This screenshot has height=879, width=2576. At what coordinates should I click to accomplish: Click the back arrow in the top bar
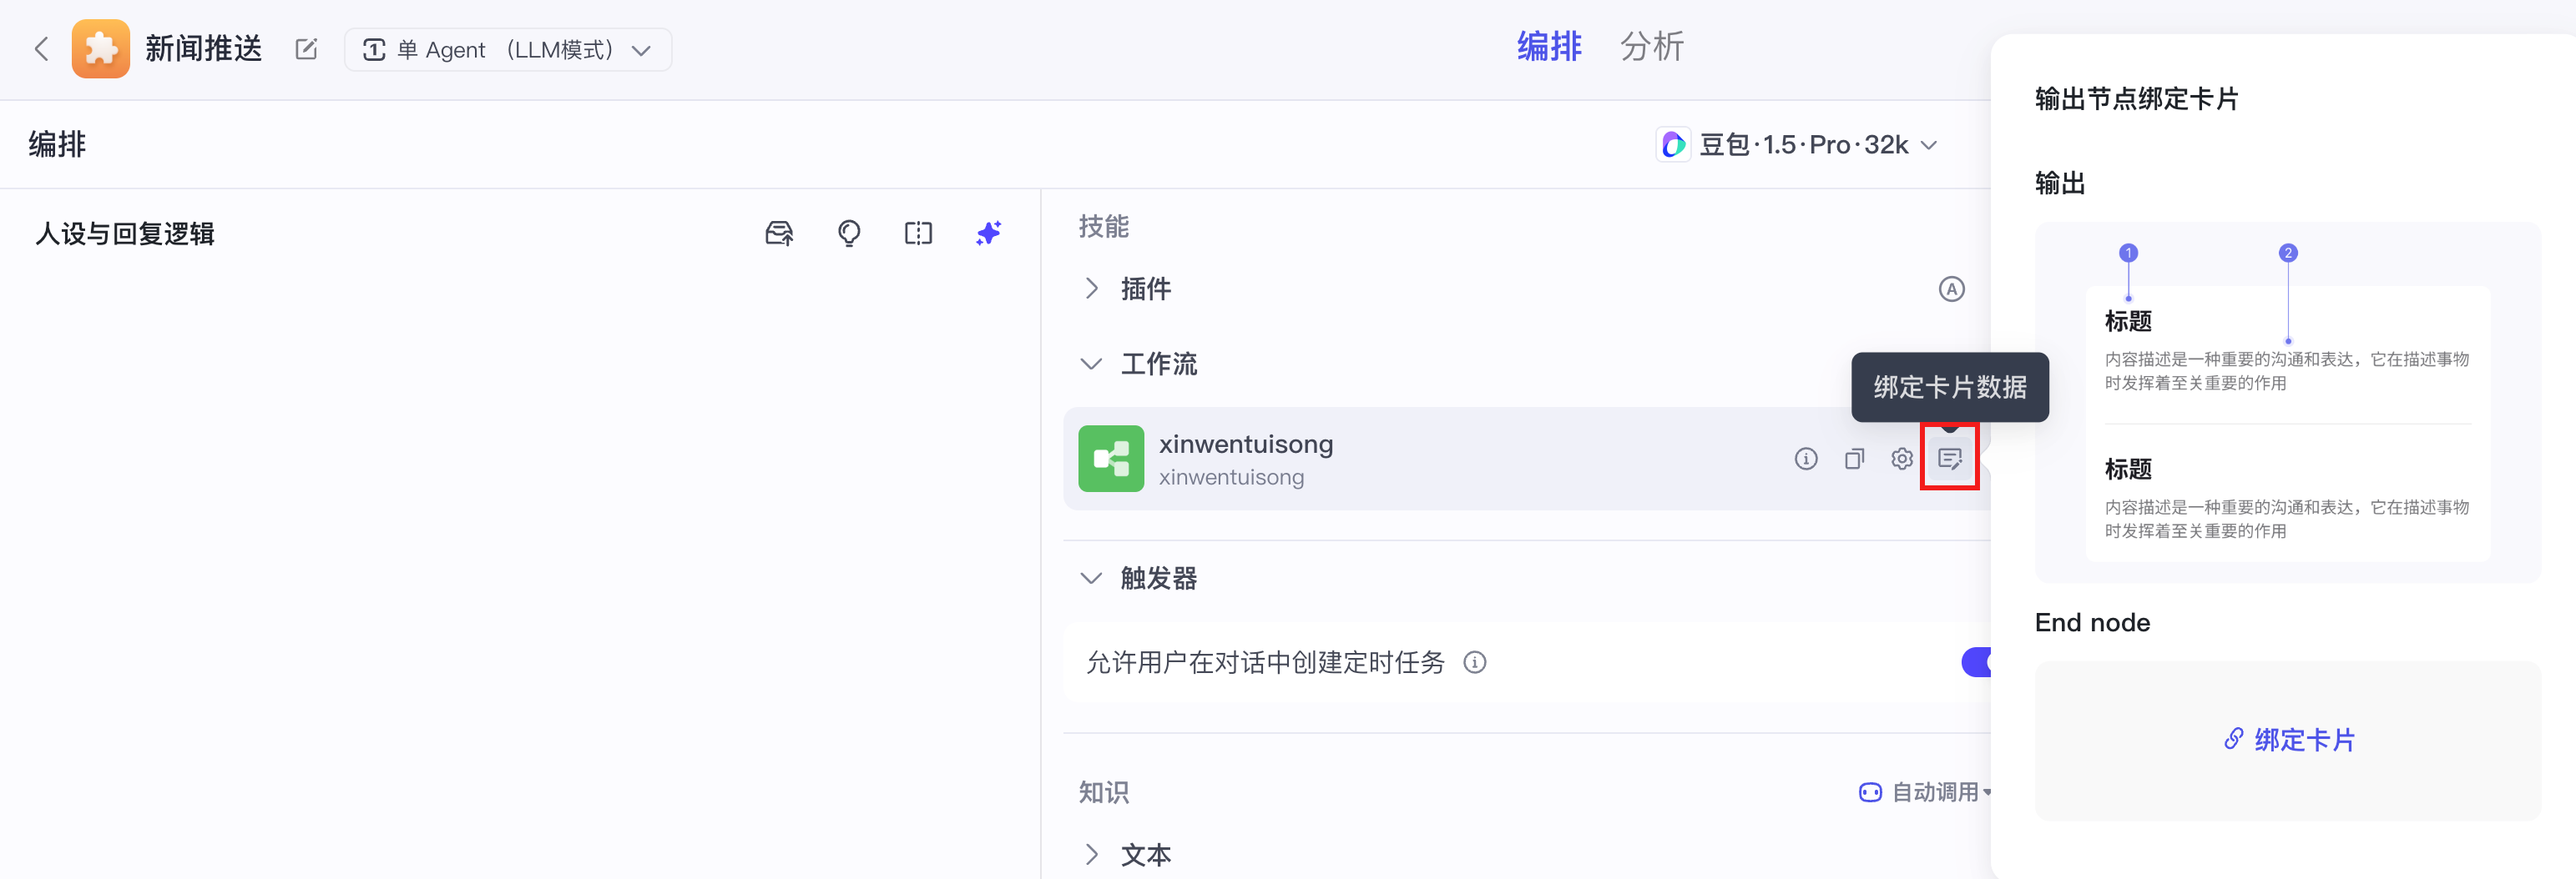click(41, 48)
